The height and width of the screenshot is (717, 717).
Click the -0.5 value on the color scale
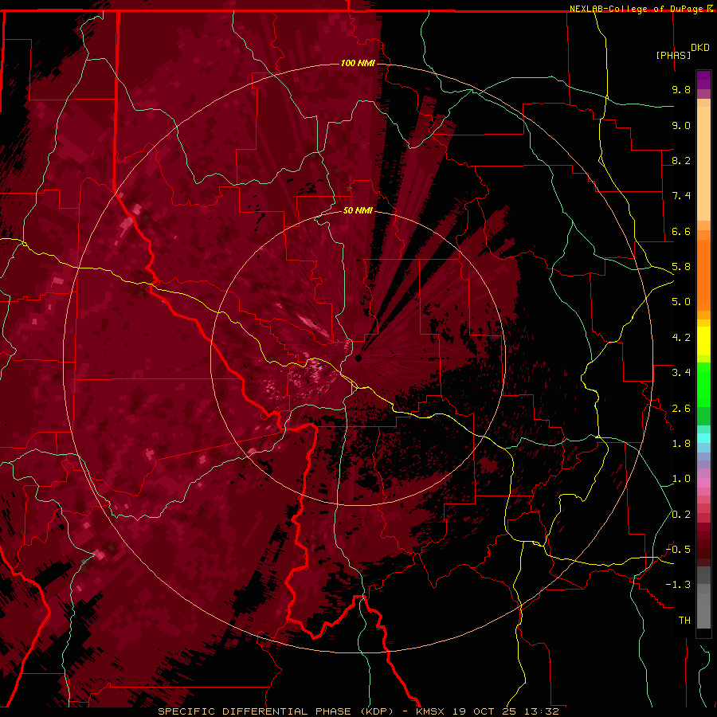[x=678, y=550]
